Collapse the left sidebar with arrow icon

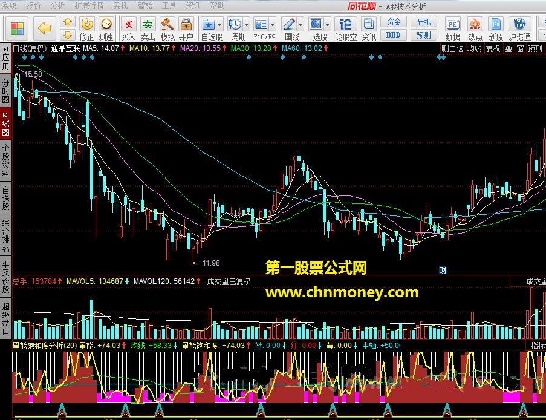(5, 49)
